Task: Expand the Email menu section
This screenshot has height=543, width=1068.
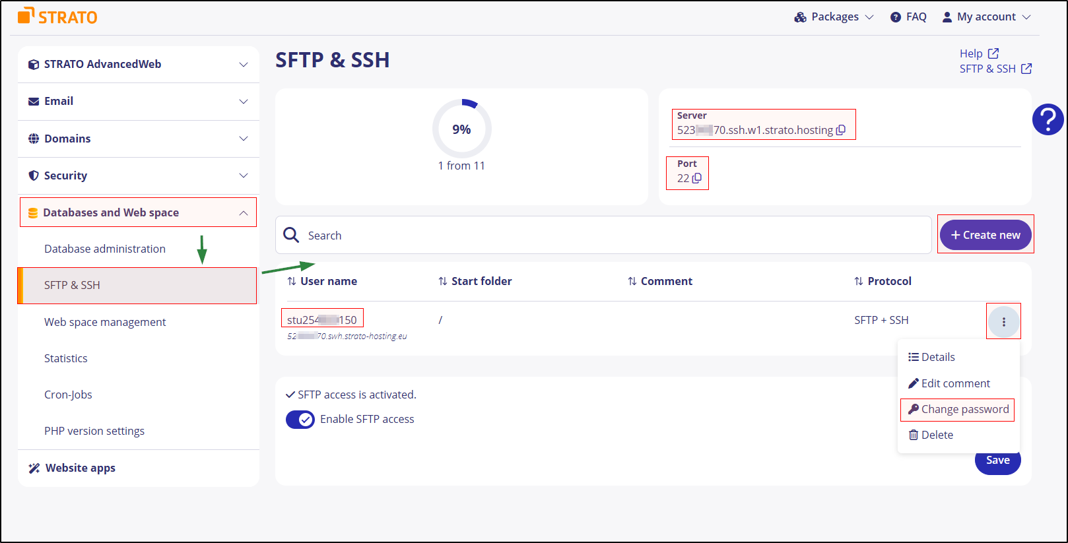Action: (x=139, y=101)
